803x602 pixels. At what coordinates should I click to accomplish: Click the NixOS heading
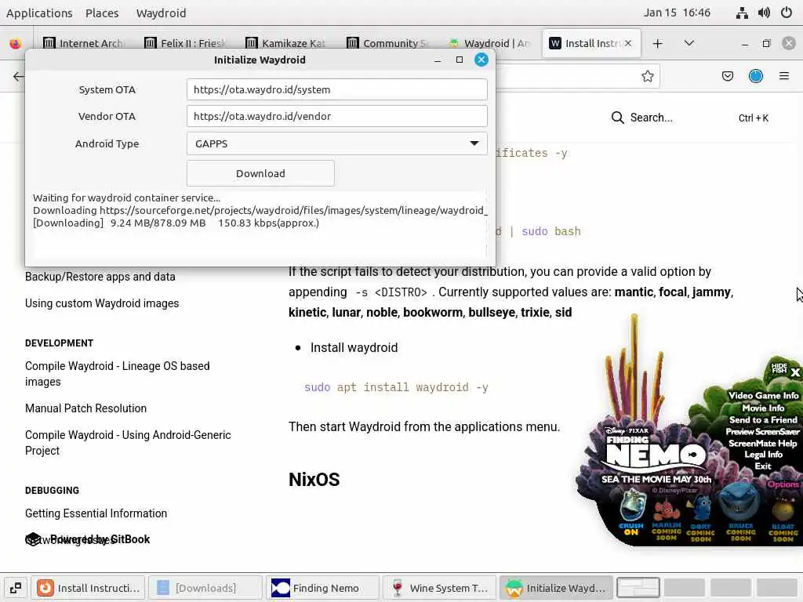point(314,480)
